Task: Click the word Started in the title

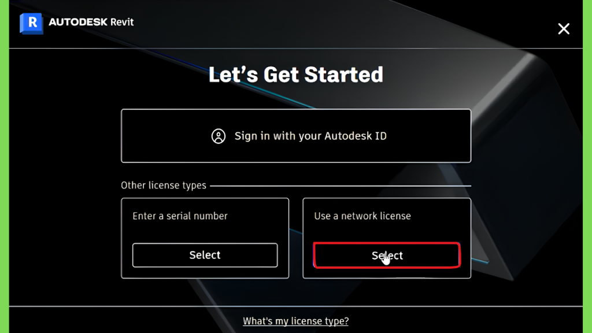Action: click(343, 75)
